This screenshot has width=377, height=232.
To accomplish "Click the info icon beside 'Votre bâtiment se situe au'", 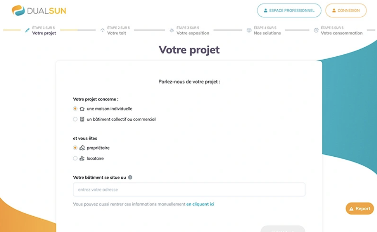I will [130, 178].
